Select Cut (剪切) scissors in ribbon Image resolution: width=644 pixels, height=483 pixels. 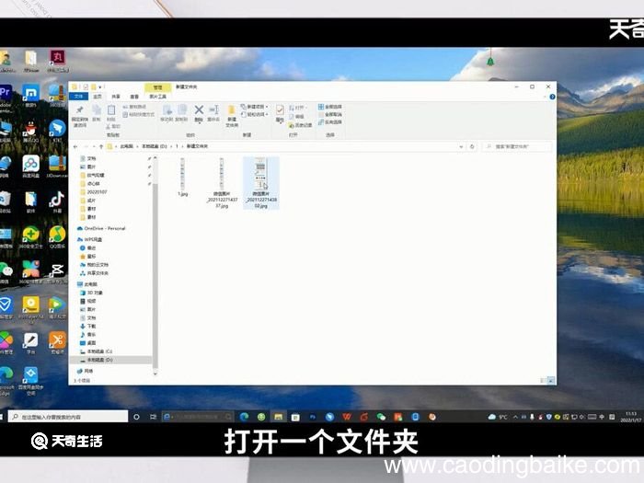pos(113,126)
